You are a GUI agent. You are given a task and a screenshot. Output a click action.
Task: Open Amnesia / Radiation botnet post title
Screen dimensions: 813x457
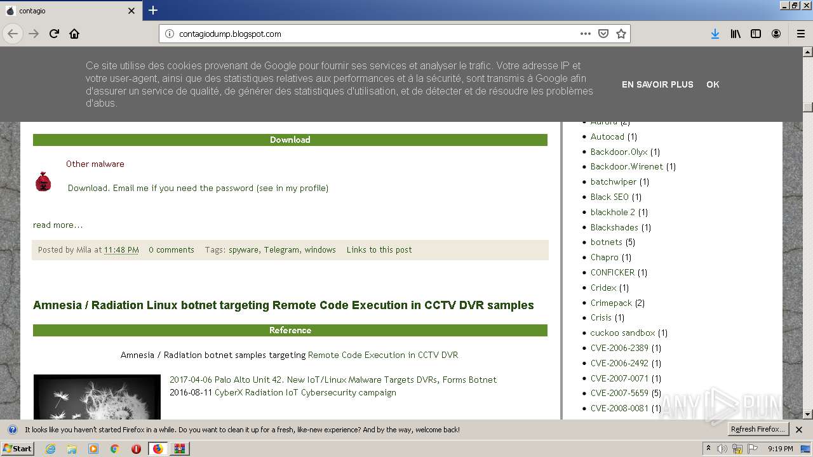pos(283,305)
